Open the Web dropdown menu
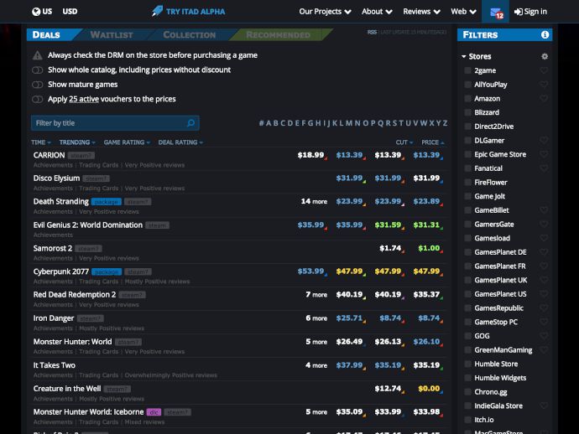The width and height of the screenshot is (579, 434). tap(463, 12)
